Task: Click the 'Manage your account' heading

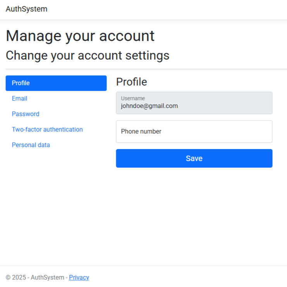Action: [x=80, y=36]
